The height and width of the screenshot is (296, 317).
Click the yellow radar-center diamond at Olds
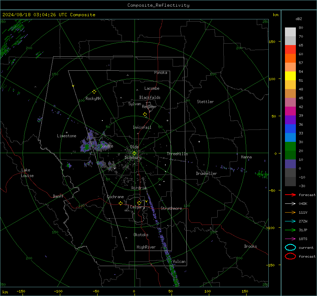[x=134, y=153]
